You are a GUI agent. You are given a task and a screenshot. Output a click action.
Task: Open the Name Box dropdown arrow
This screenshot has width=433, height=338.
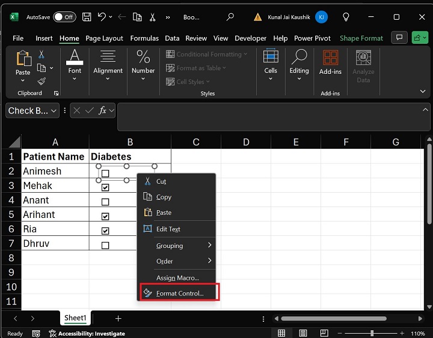54,110
